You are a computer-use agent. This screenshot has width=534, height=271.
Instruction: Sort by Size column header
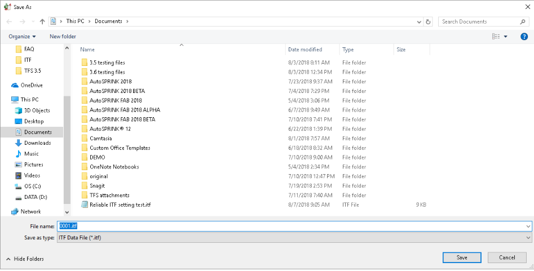point(401,50)
